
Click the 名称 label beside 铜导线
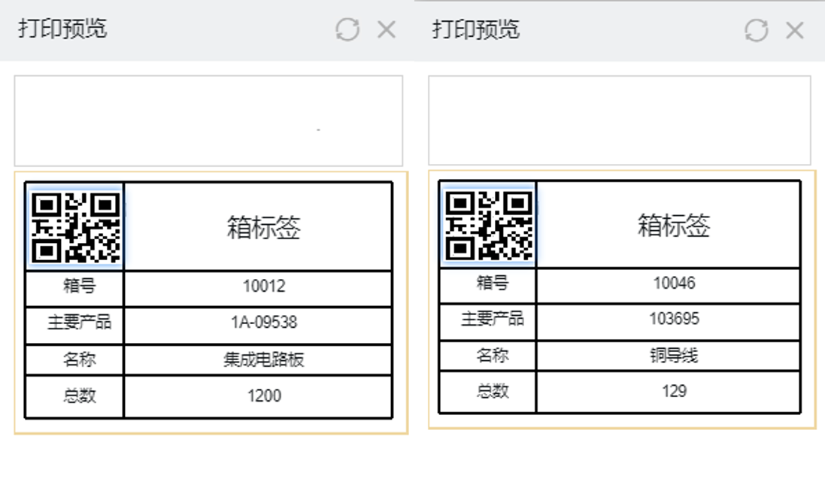point(493,355)
